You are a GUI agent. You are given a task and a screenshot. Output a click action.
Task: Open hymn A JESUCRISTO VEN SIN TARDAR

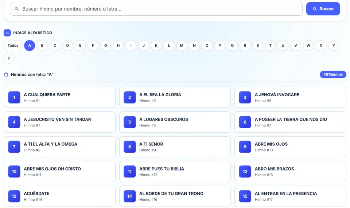59,122
